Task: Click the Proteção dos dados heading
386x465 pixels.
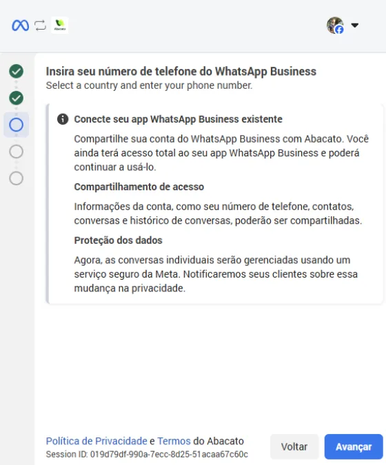Action: pyautogui.click(x=118, y=240)
